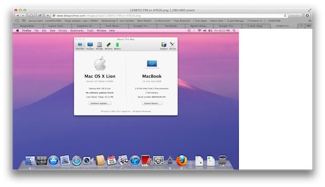Viewport: 325px width, 187px height.
Task: Open the Downloads button in Safari toolbar
Action: point(307,16)
